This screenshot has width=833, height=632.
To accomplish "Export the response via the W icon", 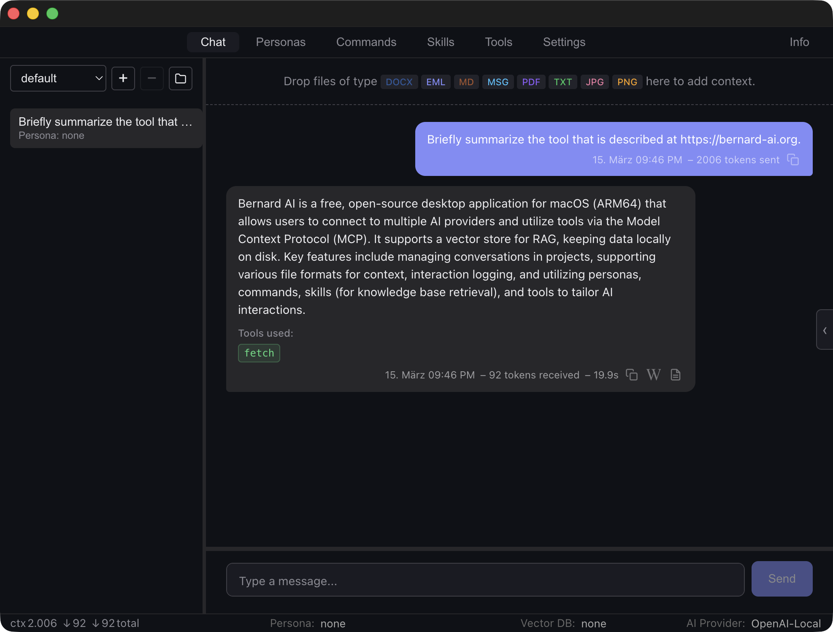I will 653,375.
